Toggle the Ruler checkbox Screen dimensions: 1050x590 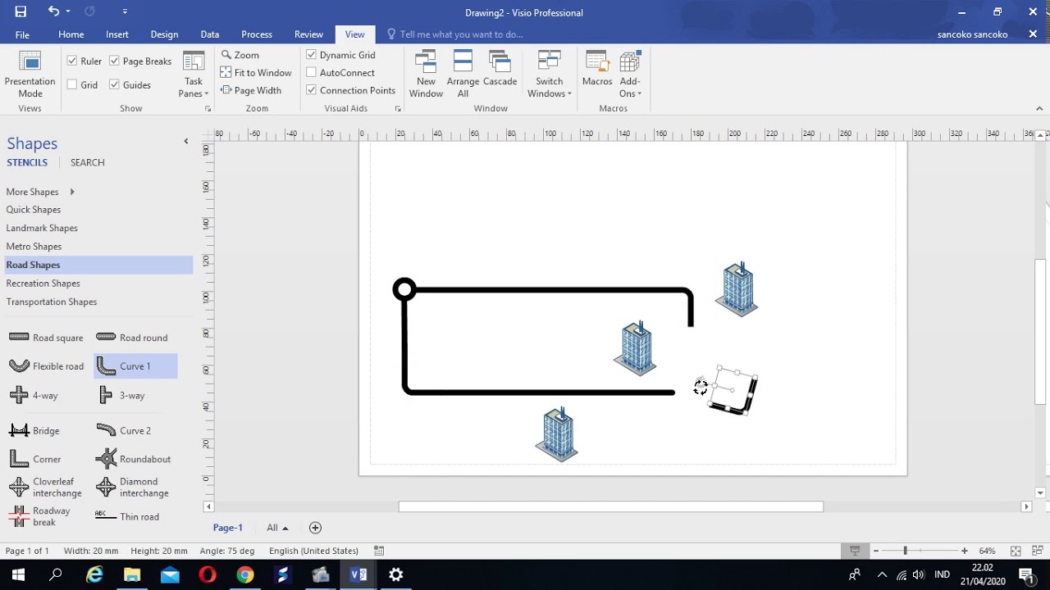pyautogui.click(x=72, y=61)
